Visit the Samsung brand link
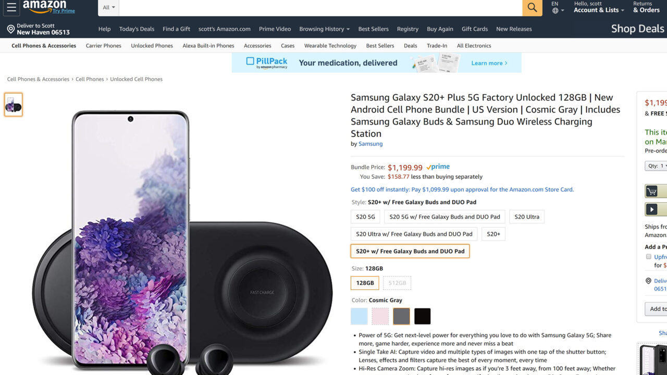 (370, 143)
